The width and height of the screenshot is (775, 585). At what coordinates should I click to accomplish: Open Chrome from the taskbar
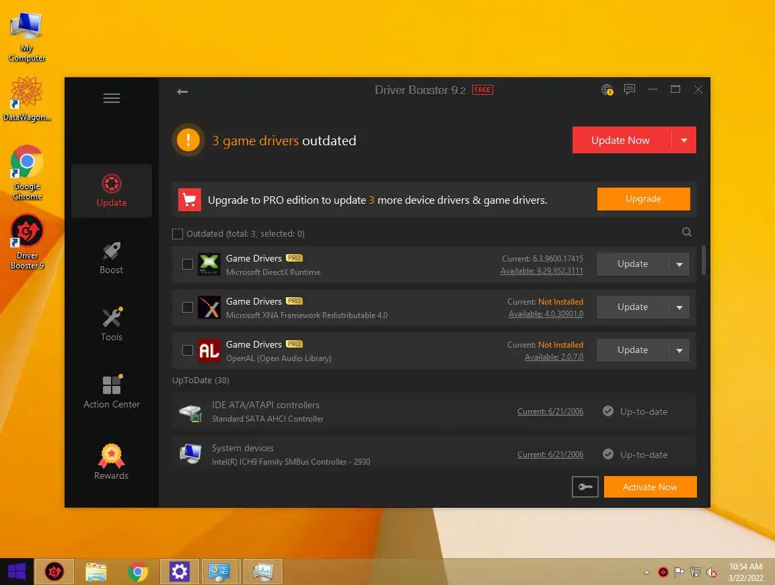(x=138, y=572)
